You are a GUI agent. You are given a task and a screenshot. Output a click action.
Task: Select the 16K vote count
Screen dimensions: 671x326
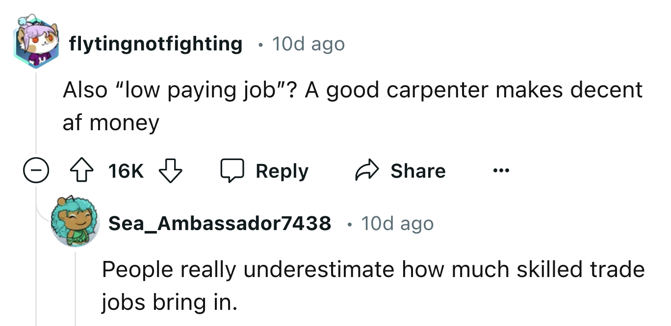tap(125, 170)
